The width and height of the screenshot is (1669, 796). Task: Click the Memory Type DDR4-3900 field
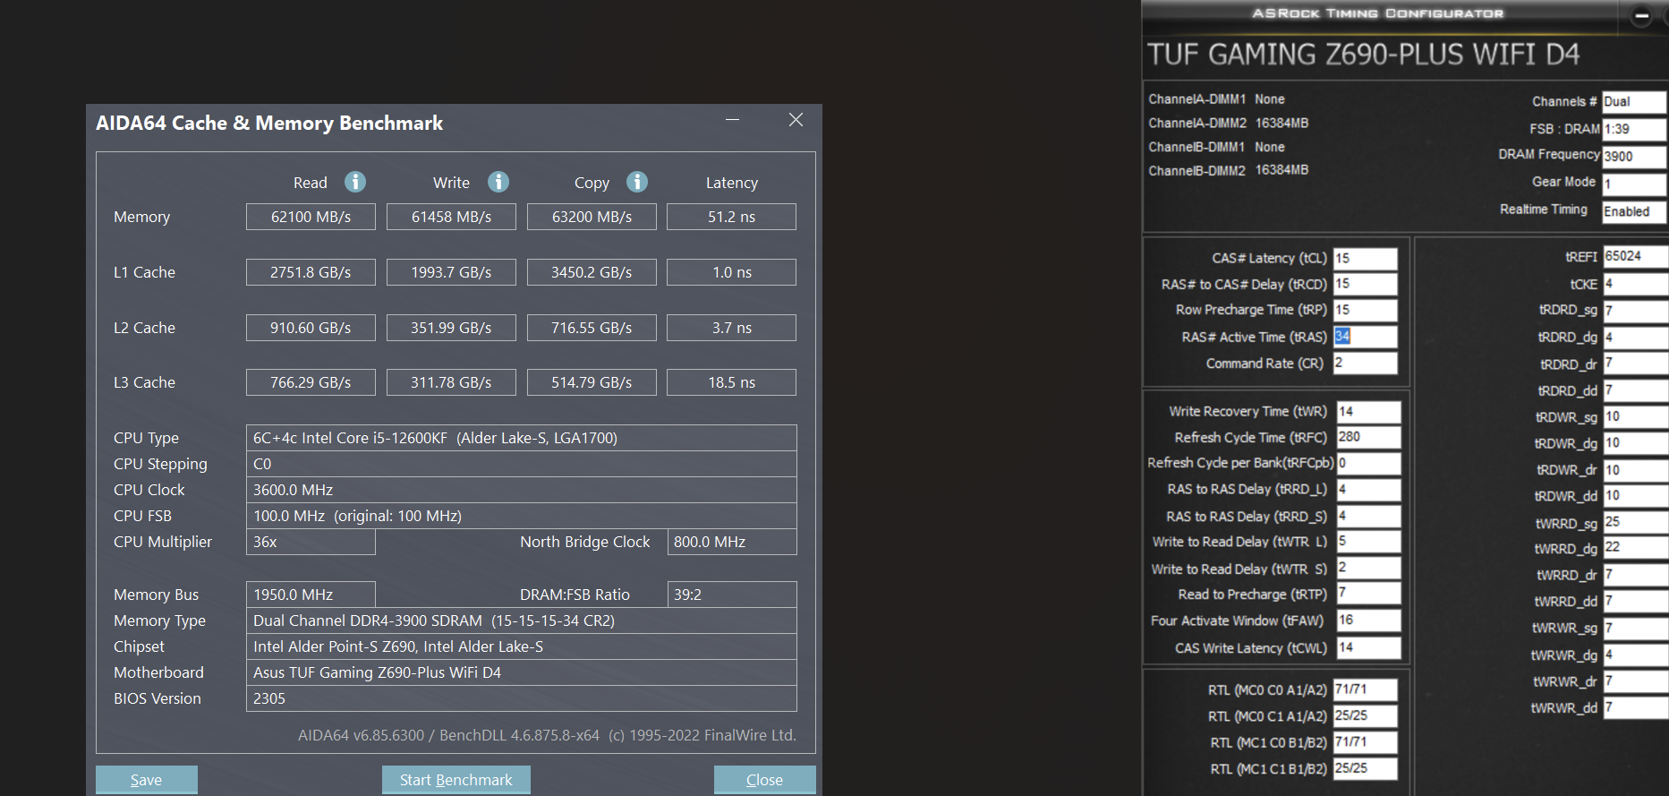pyautogui.click(x=521, y=621)
